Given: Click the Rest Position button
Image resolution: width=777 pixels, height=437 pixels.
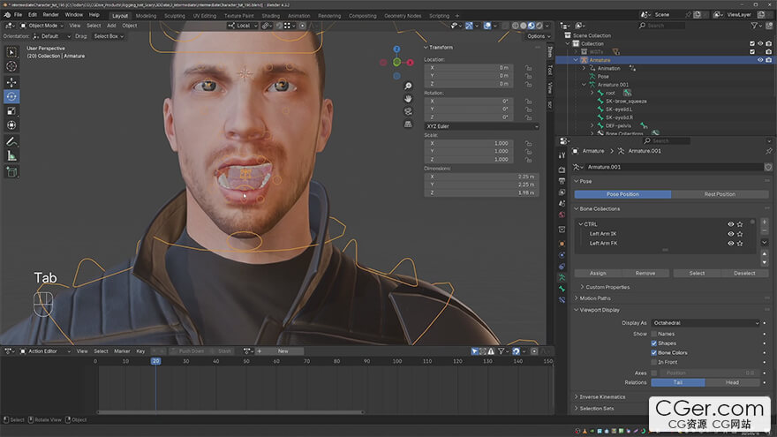Looking at the screenshot, I should click(x=719, y=194).
